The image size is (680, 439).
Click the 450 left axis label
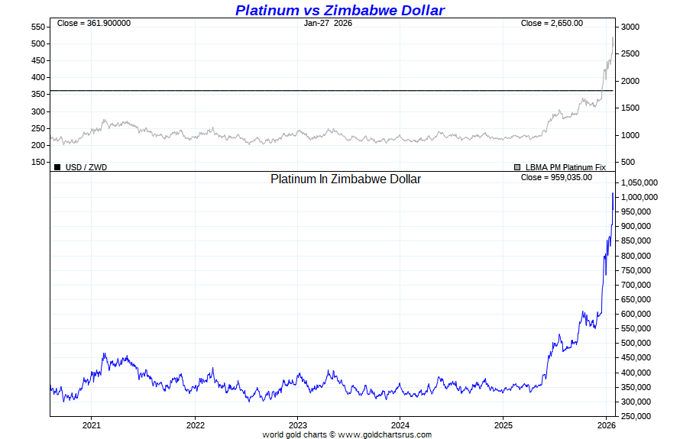[x=38, y=60]
